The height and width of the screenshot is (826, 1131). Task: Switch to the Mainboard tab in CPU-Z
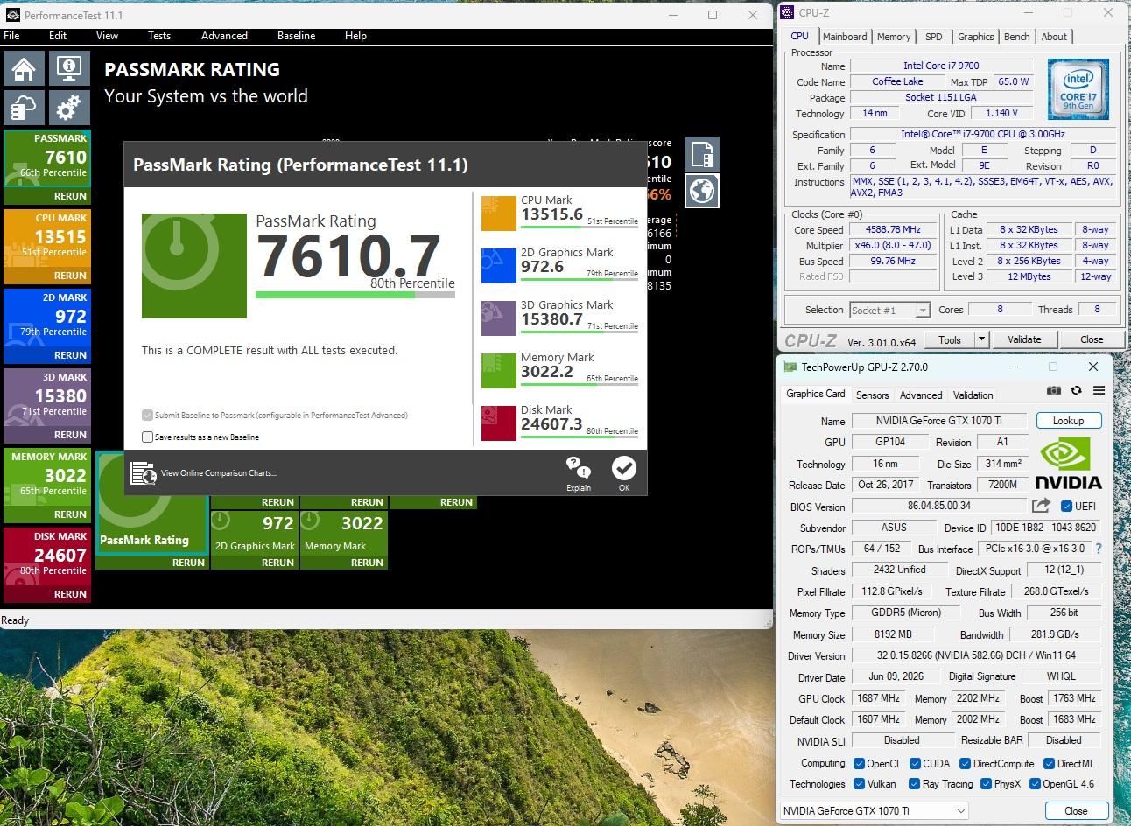coord(845,37)
